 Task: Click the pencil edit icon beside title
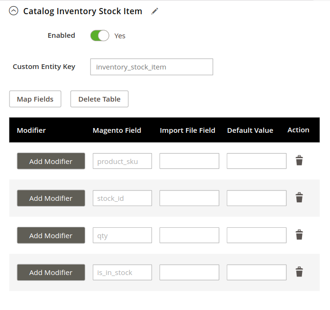click(155, 11)
